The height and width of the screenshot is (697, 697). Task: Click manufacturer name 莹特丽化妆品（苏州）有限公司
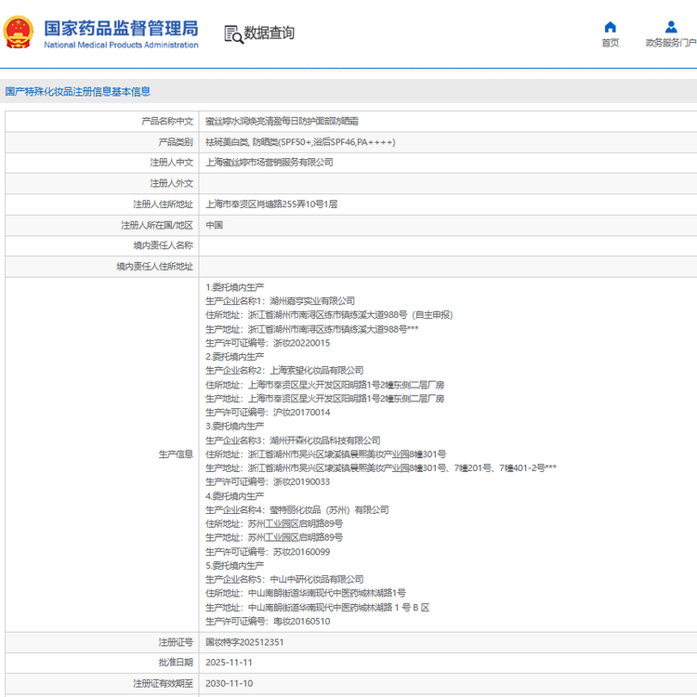point(329,509)
